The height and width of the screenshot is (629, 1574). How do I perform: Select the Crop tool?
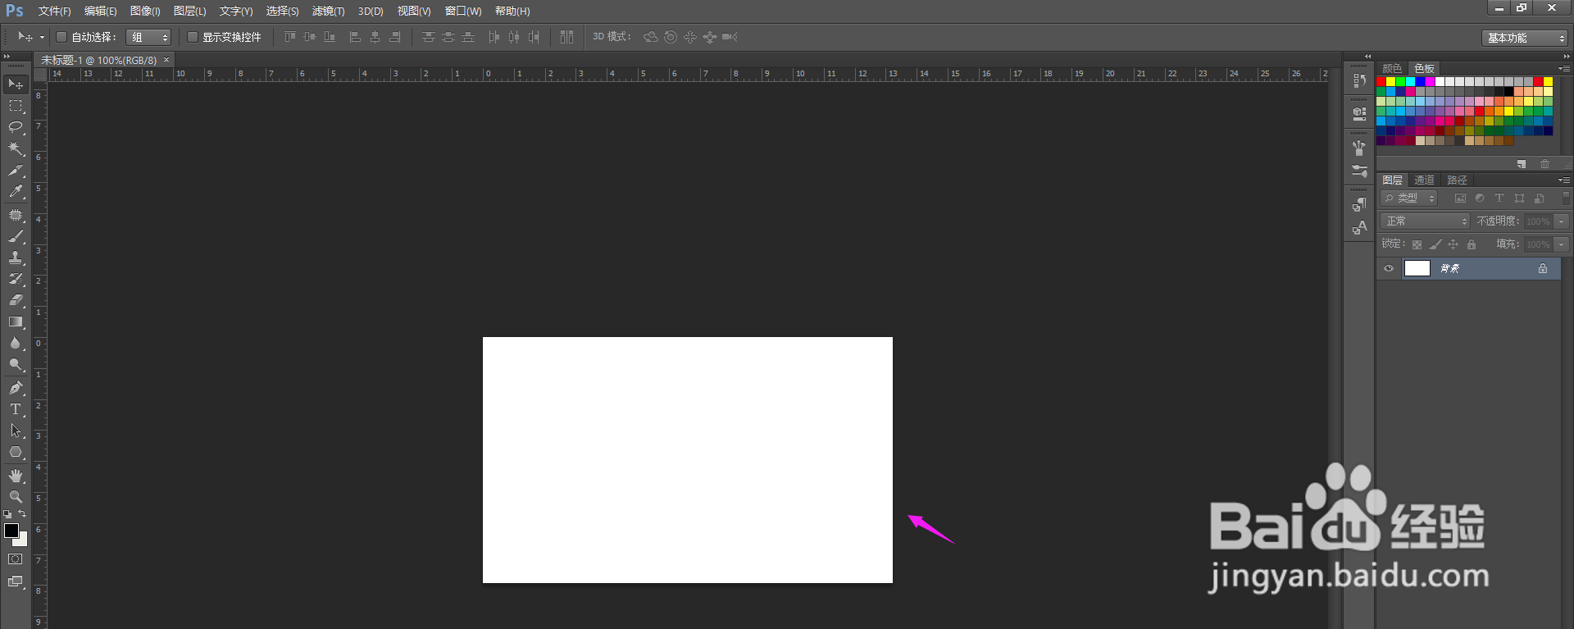16,170
